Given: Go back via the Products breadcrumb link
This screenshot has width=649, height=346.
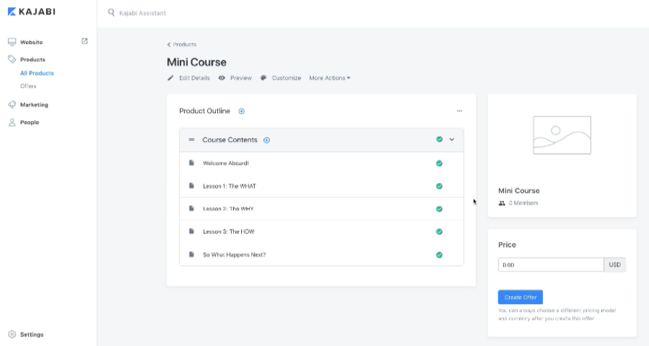Looking at the screenshot, I should [182, 45].
